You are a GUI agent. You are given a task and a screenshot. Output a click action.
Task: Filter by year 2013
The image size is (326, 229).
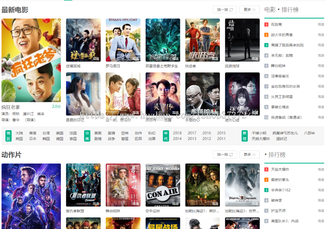tap(192, 139)
